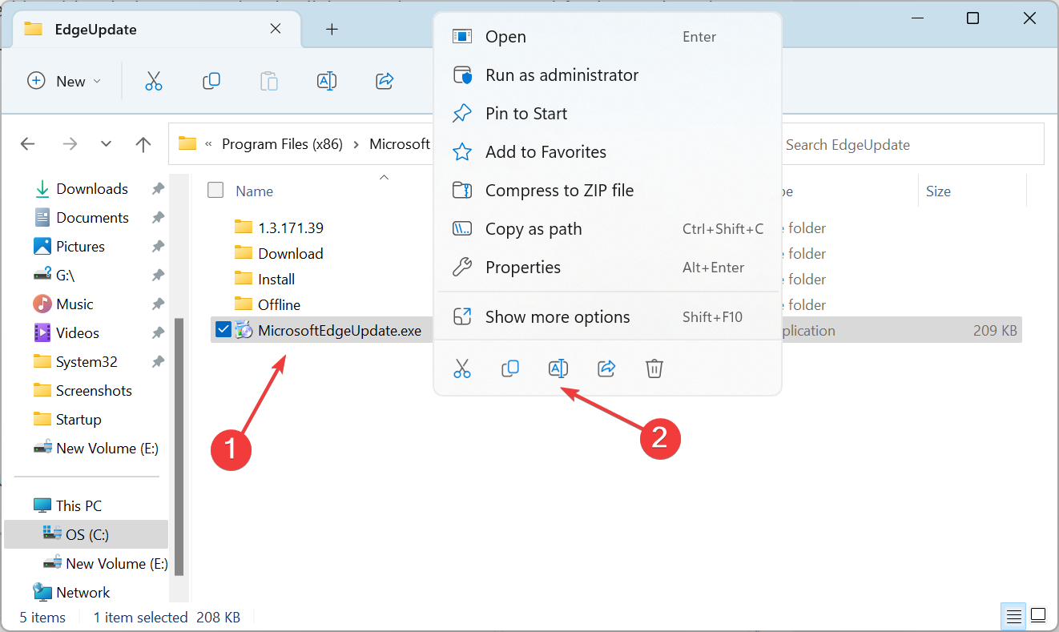
Task: Go up one folder level
Action: (x=143, y=144)
